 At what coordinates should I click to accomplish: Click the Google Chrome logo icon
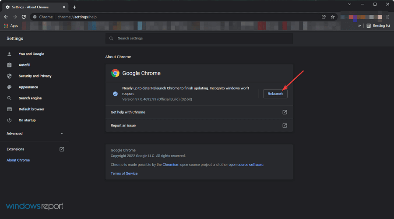tap(115, 73)
